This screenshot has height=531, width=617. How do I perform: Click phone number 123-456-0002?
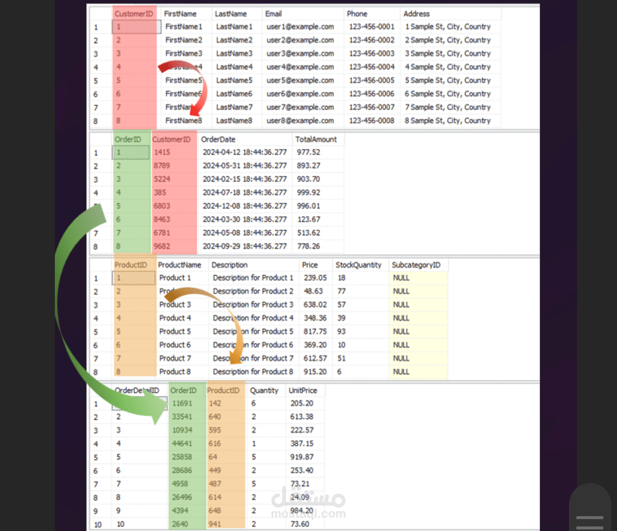372,40
